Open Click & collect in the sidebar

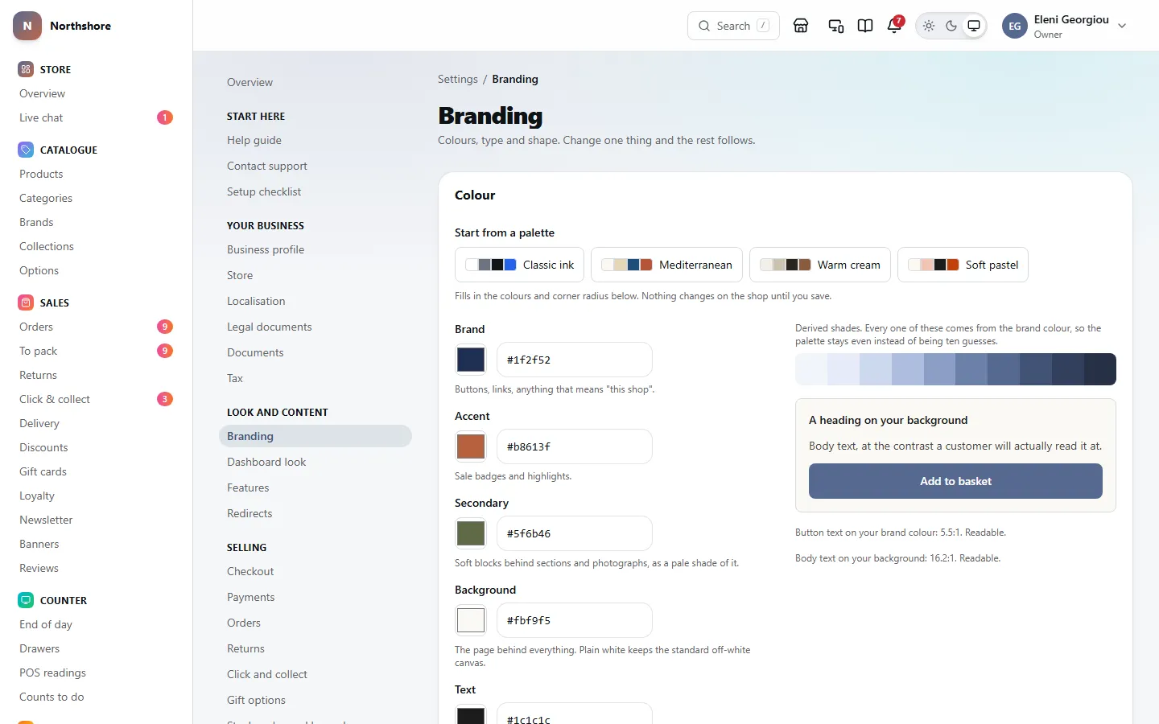pyautogui.click(x=96, y=399)
